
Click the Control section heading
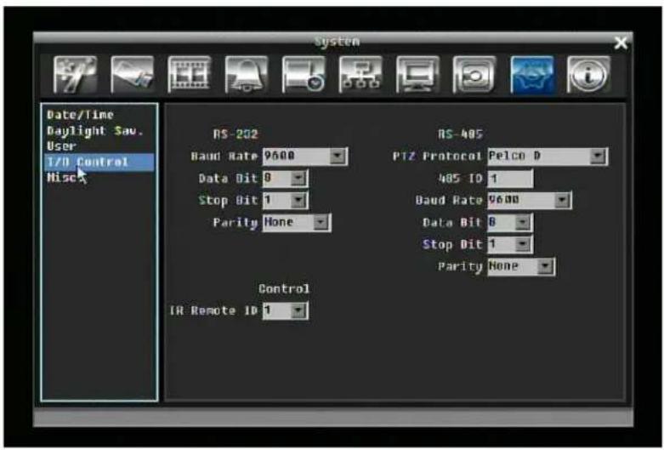(x=284, y=289)
